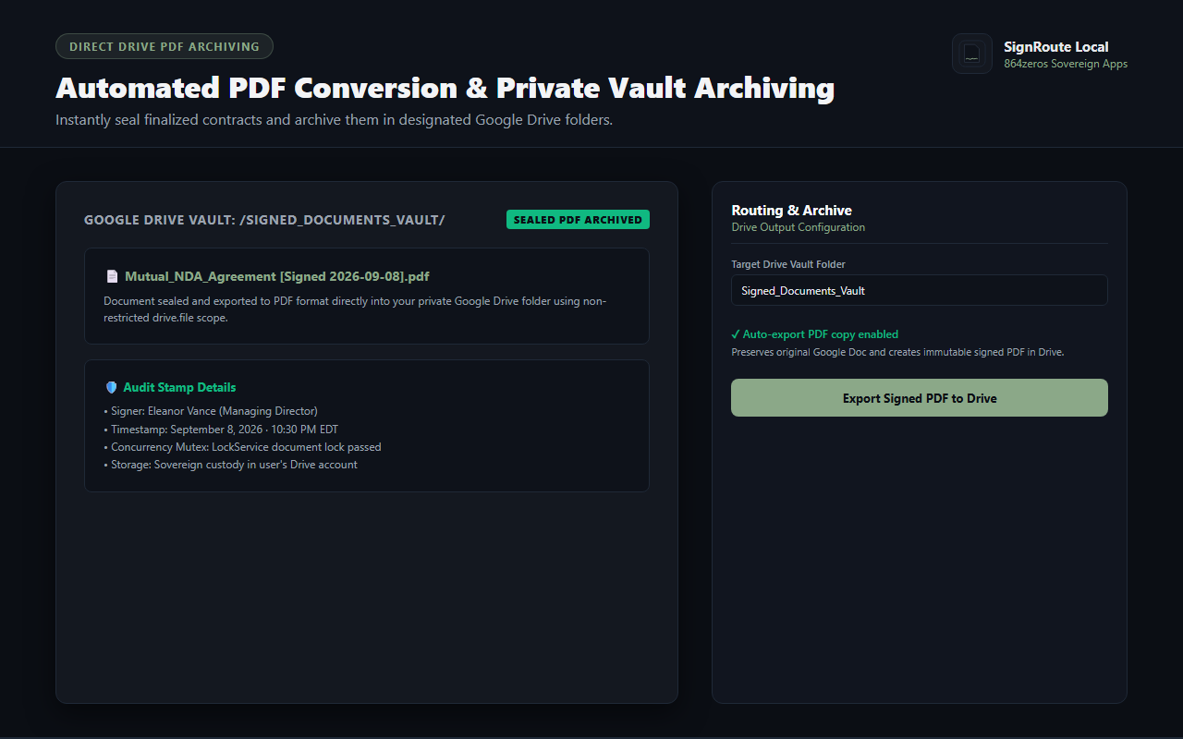Image resolution: width=1183 pixels, height=739 pixels.
Task: Click the Target Drive Vault Folder field
Action: 920,290
